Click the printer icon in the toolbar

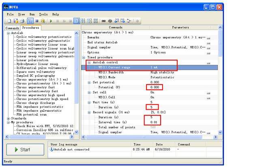click(x=22, y=21)
